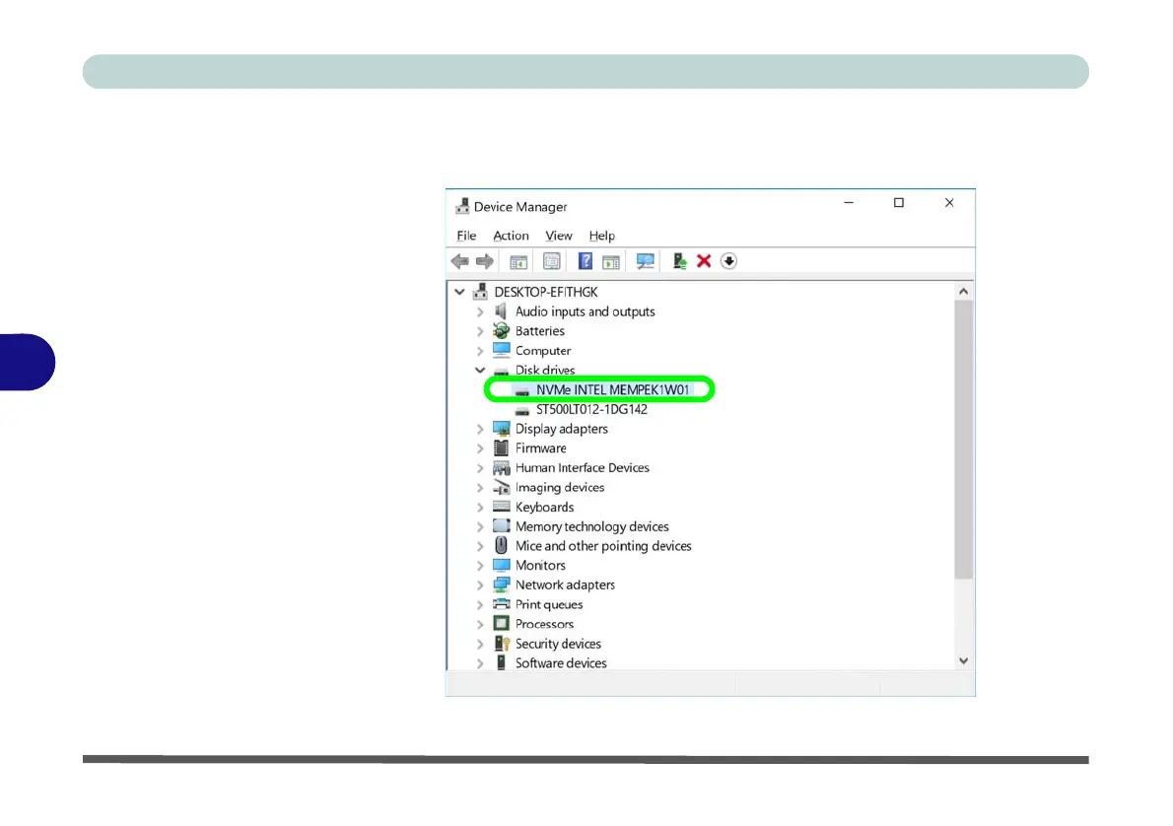Click the Show/Hide Action Pane icon
The height and width of the screenshot is (826, 1173).
tap(611, 262)
